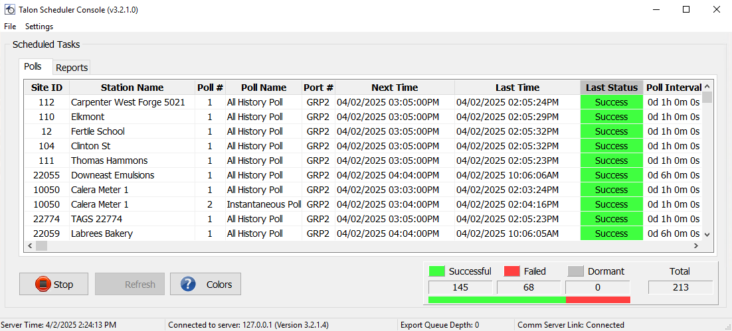
Task: Click the Poll Name column header
Action: click(264, 87)
